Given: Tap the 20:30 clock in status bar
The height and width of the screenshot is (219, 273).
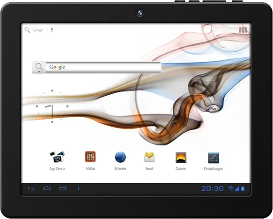Looking at the screenshot, I should click(x=212, y=188).
